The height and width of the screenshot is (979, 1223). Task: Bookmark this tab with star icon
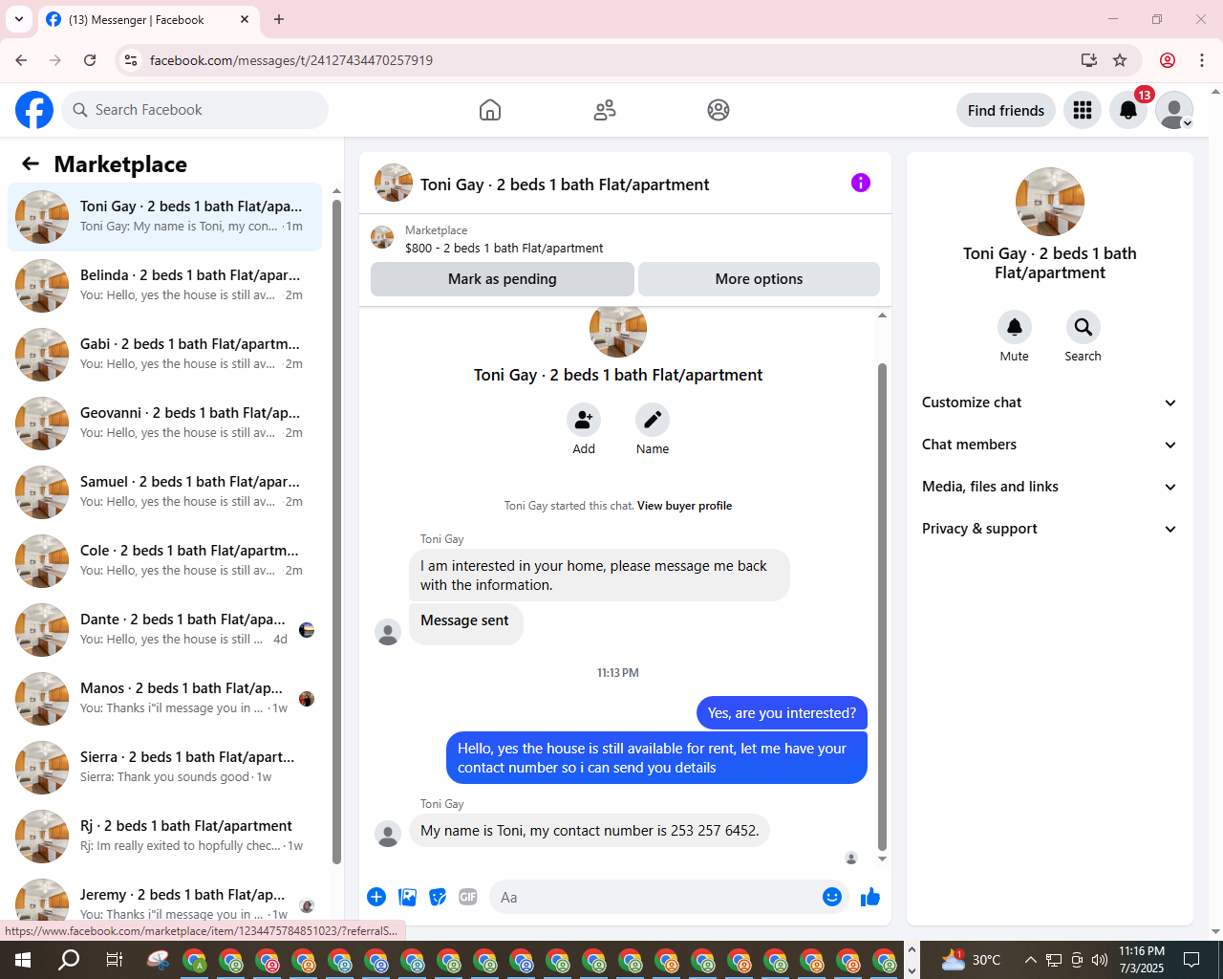[x=1120, y=60]
